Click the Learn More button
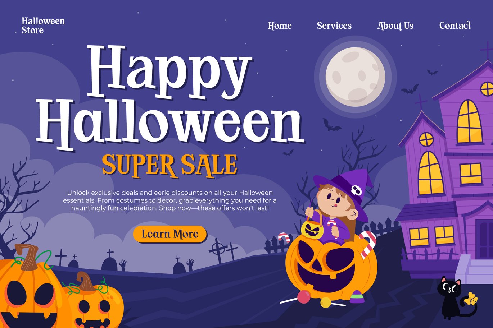This screenshot has height=328, width=493. tap(170, 234)
